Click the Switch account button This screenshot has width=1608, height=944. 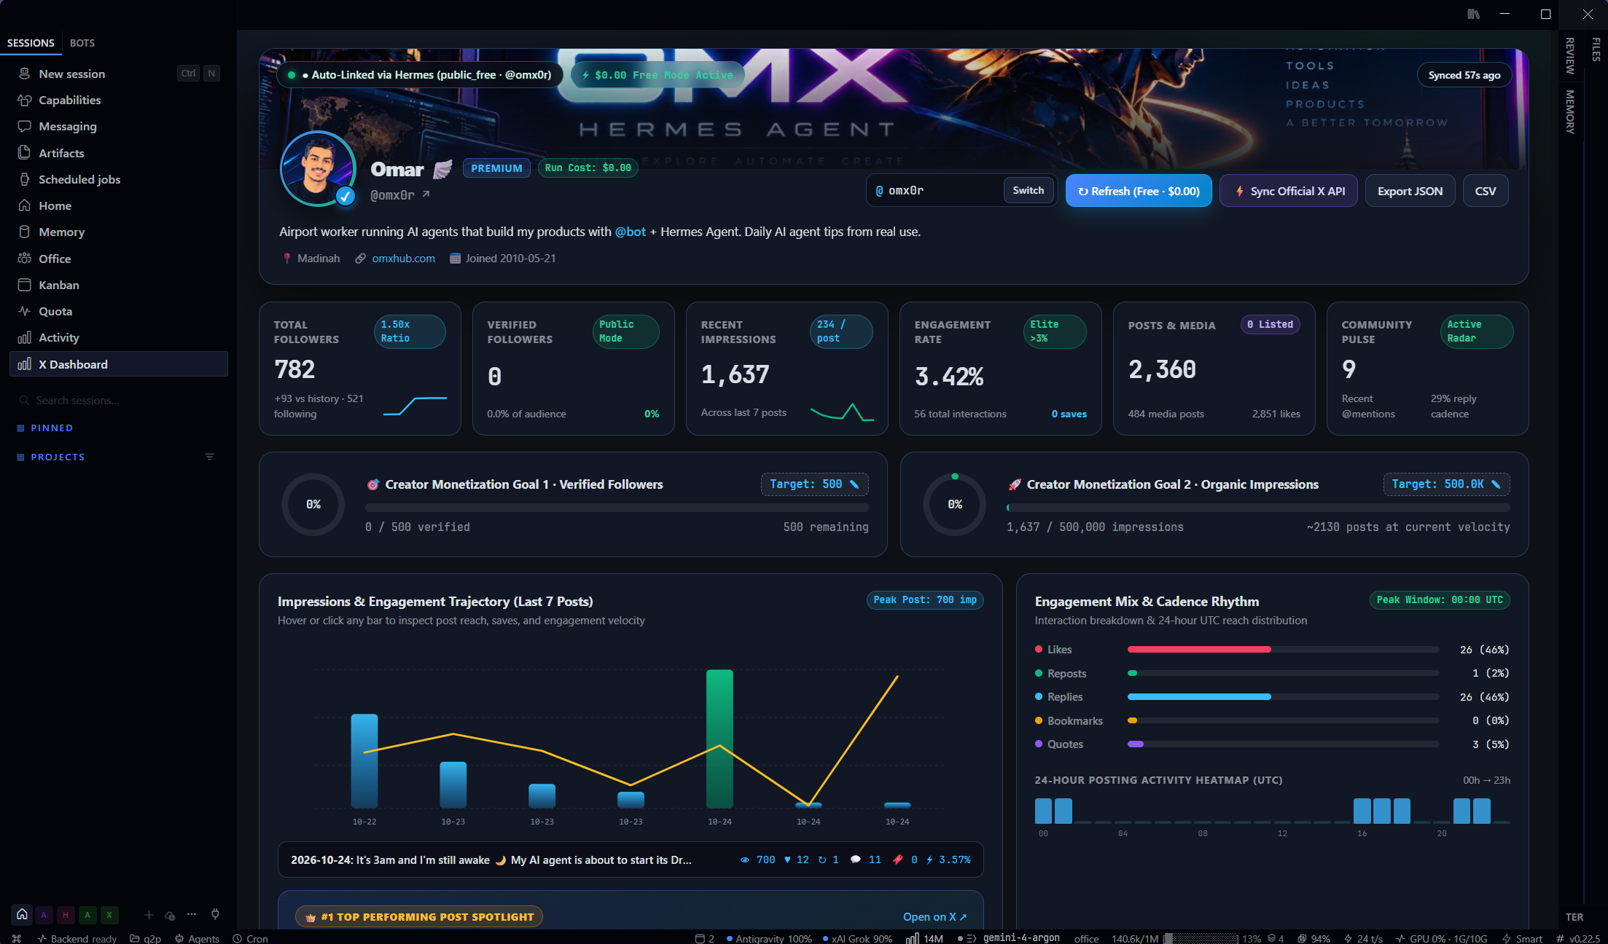(1028, 190)
